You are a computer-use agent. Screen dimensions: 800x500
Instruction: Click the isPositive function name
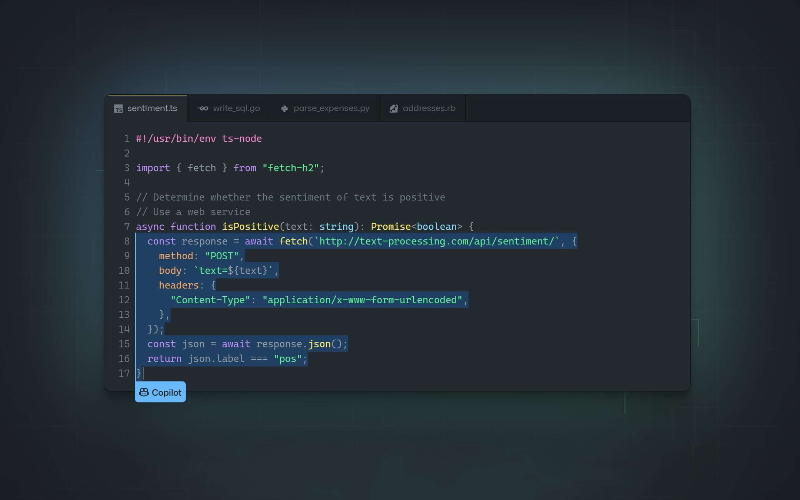[250, 227]
